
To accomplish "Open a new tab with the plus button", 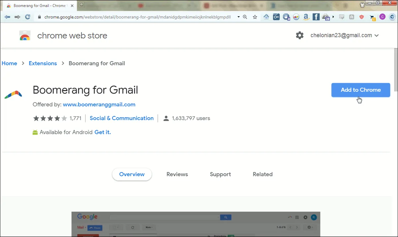I will (x=82, y=5).
